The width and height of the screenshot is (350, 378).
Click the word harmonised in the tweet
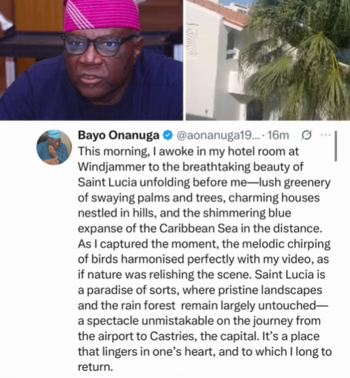point(153,259)
